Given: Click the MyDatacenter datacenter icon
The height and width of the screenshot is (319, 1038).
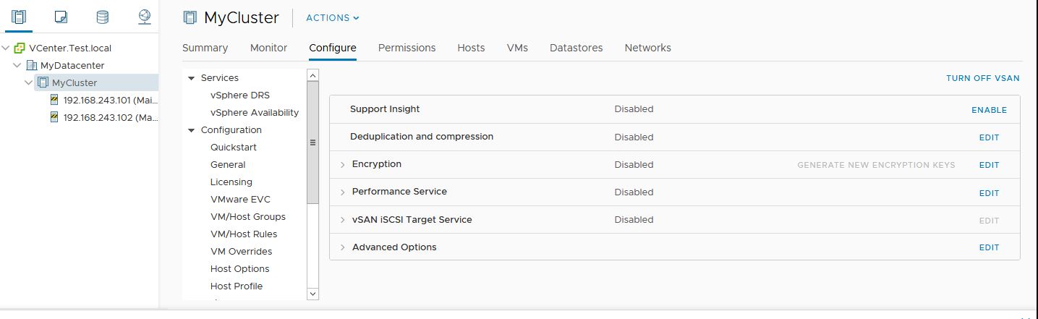Looking at the screenshot, I should (32, 65).
